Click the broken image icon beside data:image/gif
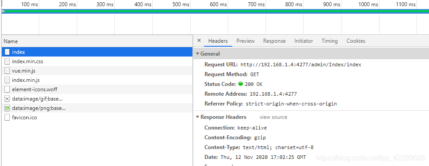This screenshot has height=166, width=429. click(7, 99)
